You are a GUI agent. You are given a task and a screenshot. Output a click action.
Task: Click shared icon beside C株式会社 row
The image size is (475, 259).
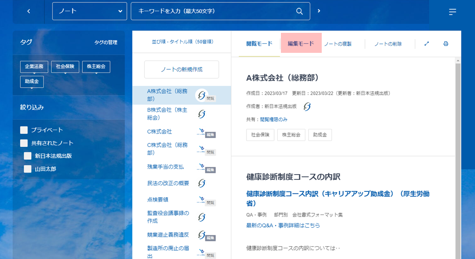click(201, 131)
